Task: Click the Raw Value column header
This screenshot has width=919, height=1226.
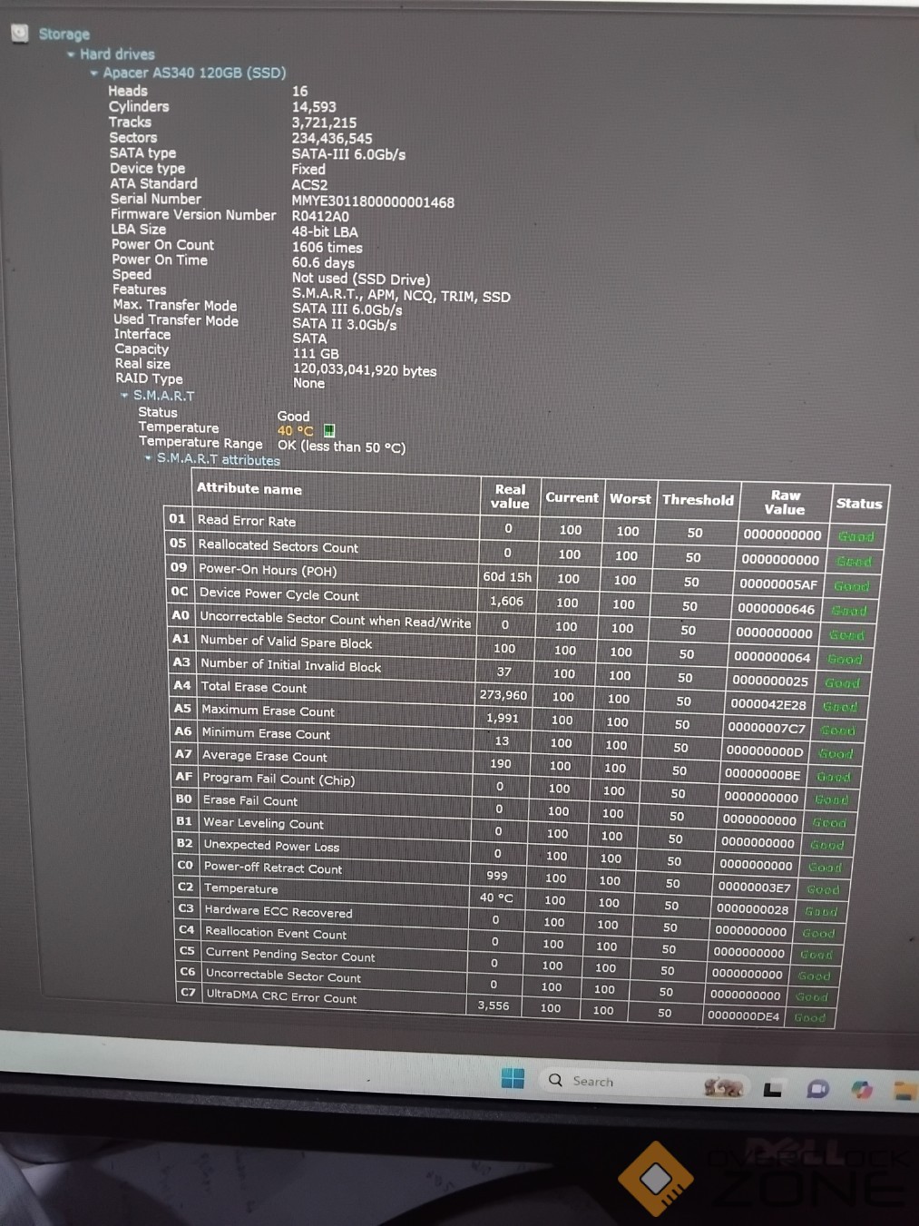Action: 785,502
